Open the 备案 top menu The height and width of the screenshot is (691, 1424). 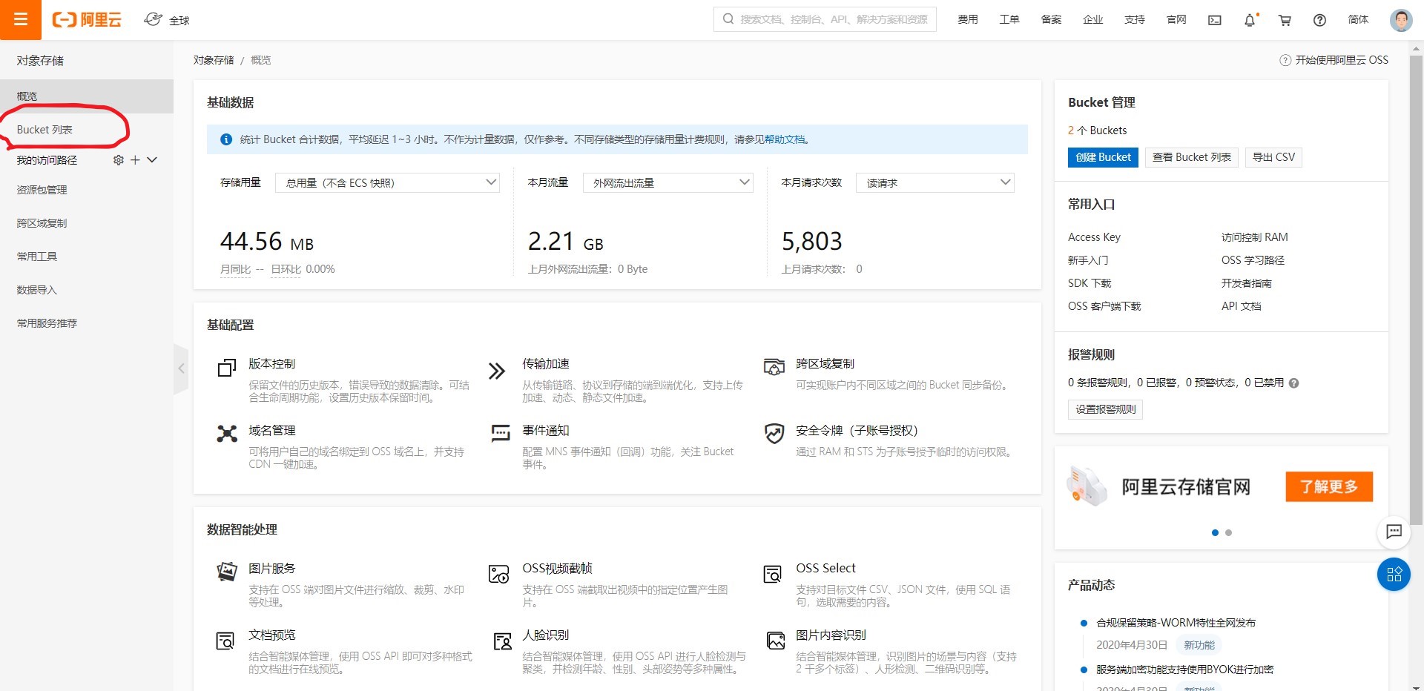click(x=1051, y=20)
